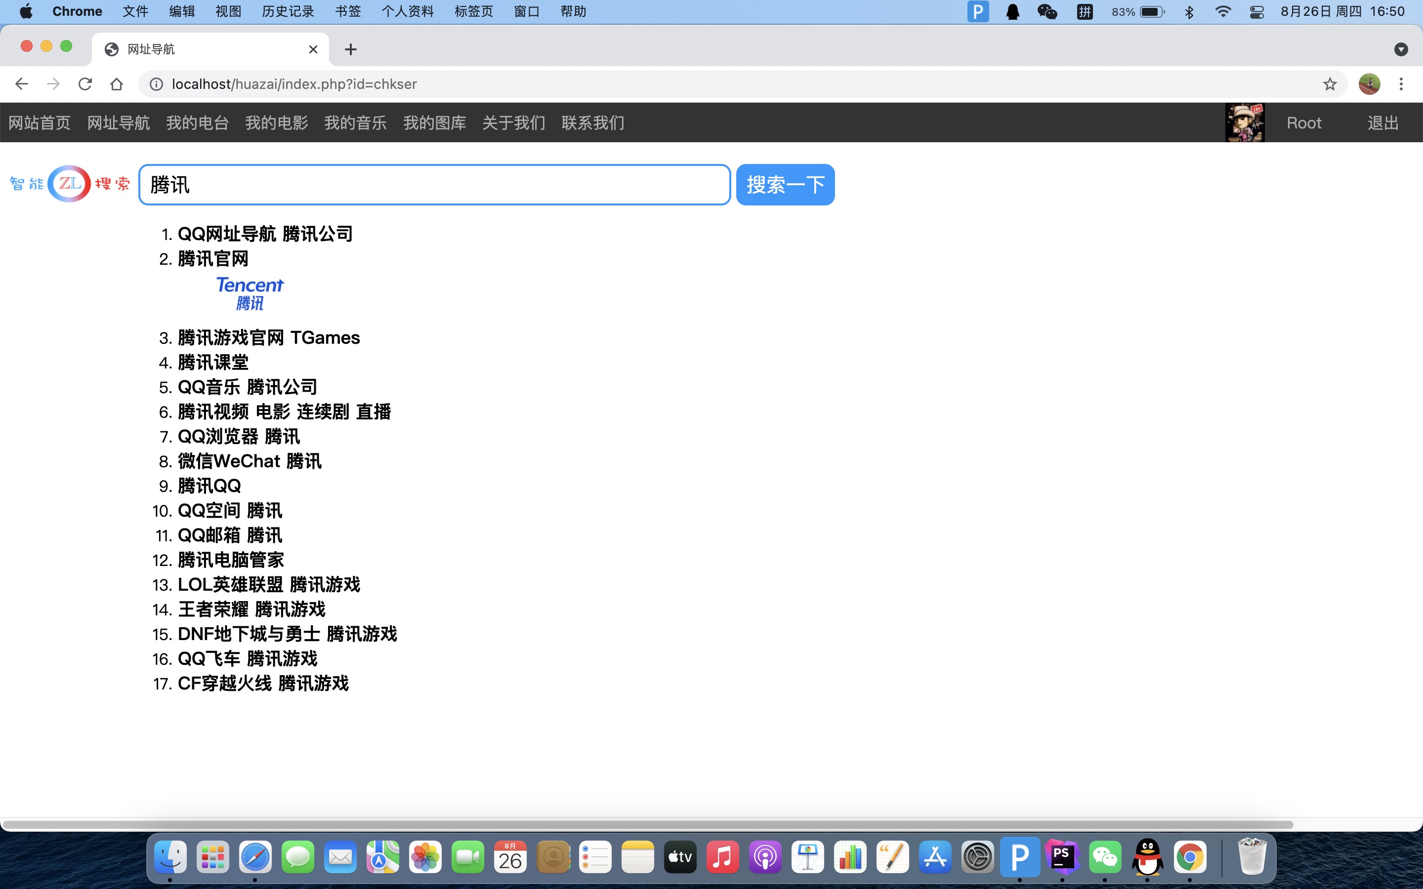Open Control Center in the menu bar
This screenshot has height=889, width=1423.
[1256, 12]
